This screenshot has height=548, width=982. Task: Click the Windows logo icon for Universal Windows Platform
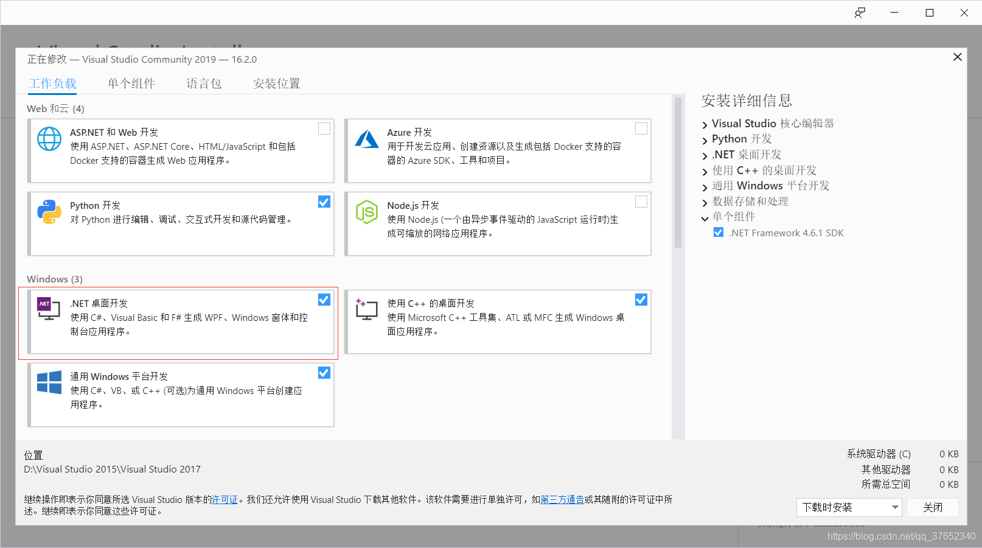pos(49,382)
